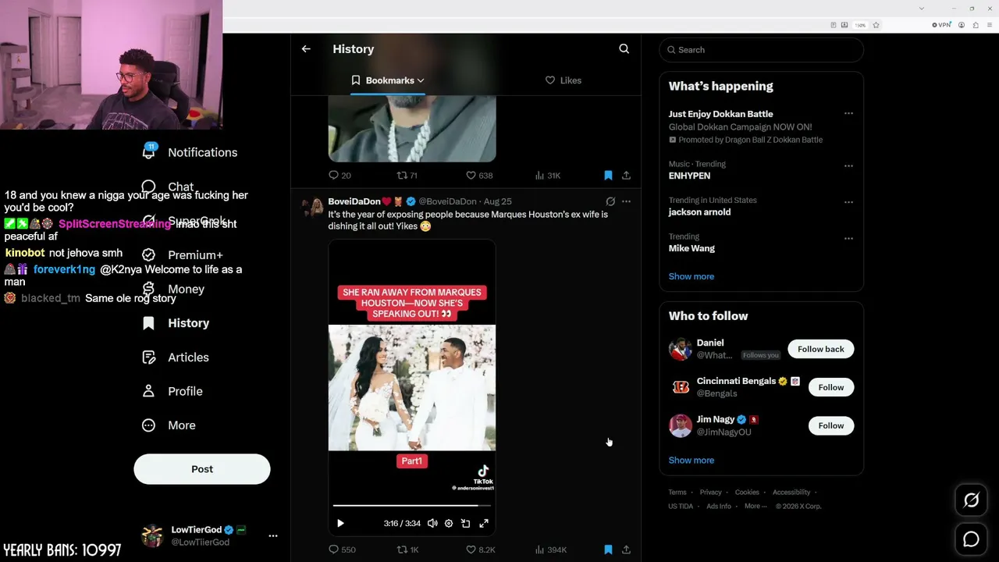Repost the tweet with 1K reposts

tap(408, 550)
